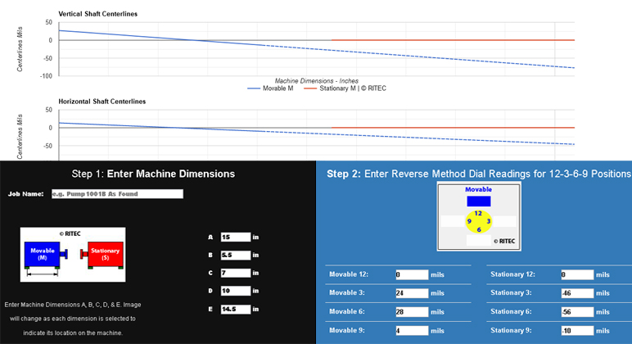Image resolution: width=632 pixels, height=344 pixels.
Task: Click the dimension B input field
Action: [x=235, y=256]
